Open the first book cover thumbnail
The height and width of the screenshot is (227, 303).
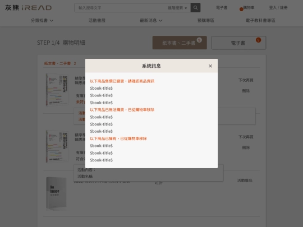[x=57, y=90]
